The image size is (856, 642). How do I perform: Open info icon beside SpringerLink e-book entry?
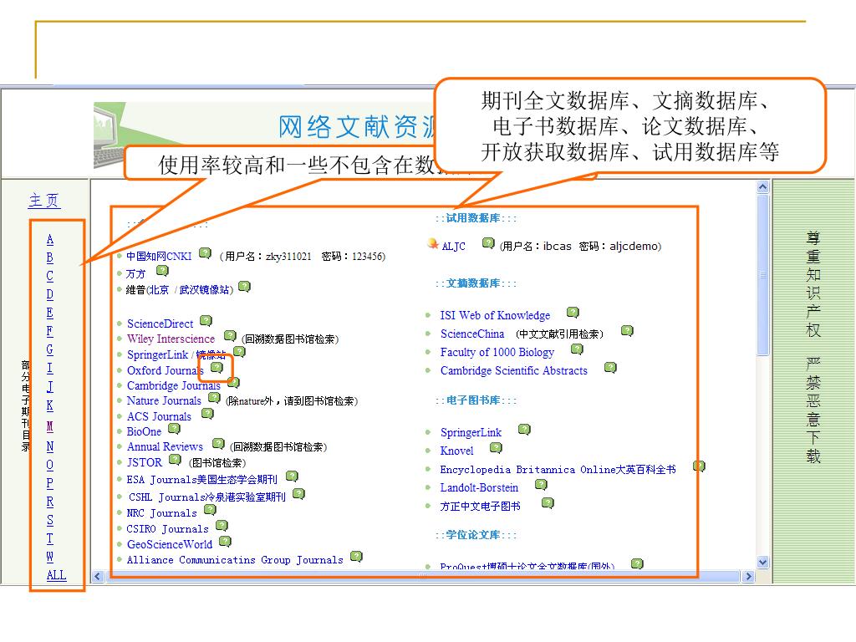[524, 429]
